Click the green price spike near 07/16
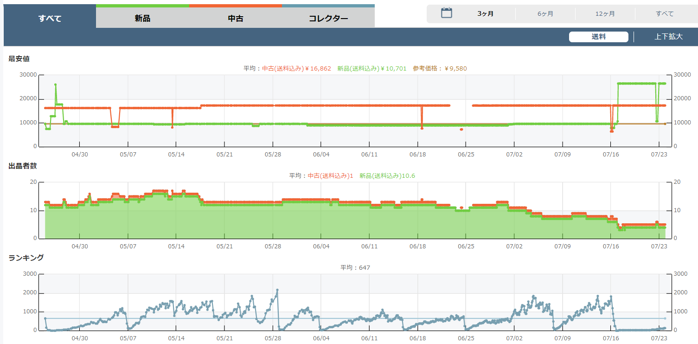Image resolution: width=698 pixels, height=344 pixels. tap(618, 84)
